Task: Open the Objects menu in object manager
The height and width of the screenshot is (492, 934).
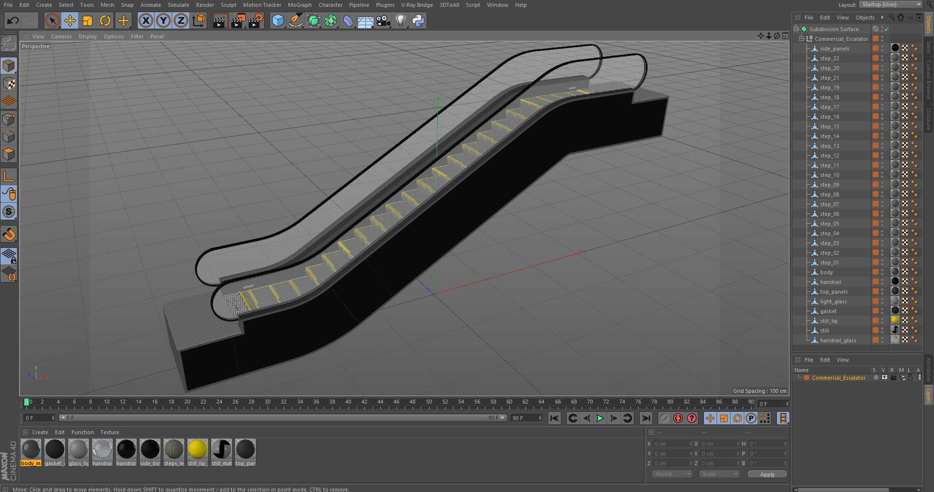Action: pyautogui.click(x=865, y=18)
